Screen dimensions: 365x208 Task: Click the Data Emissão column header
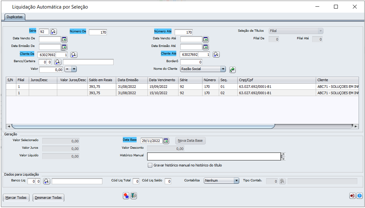(x=132, y=80)
